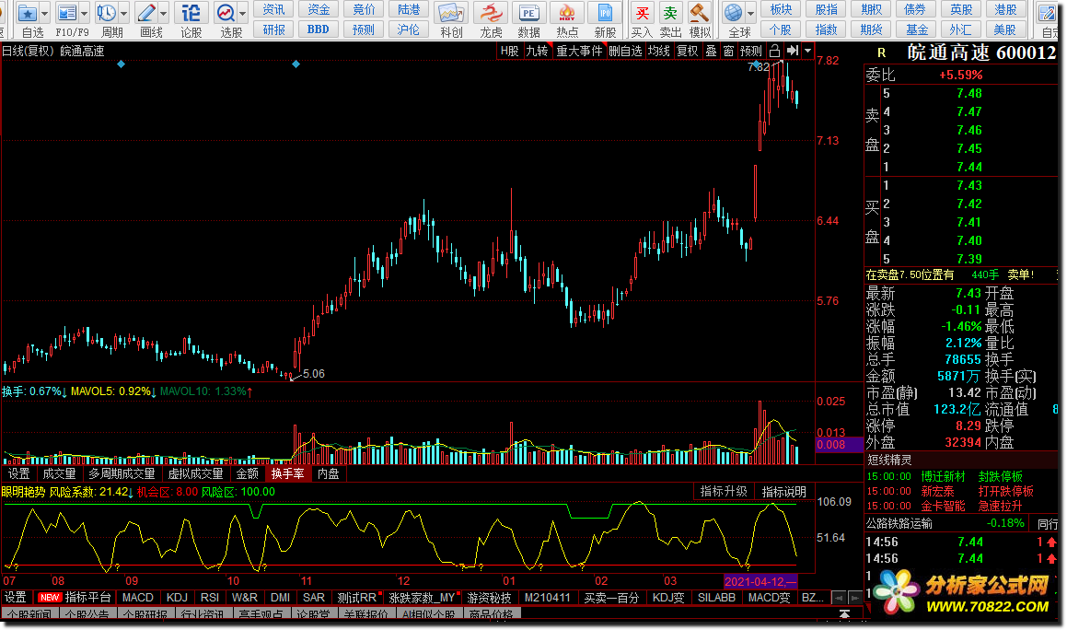Switch to the 金额 amount tab
1067x630 pixels.
[x=247, y=473]
